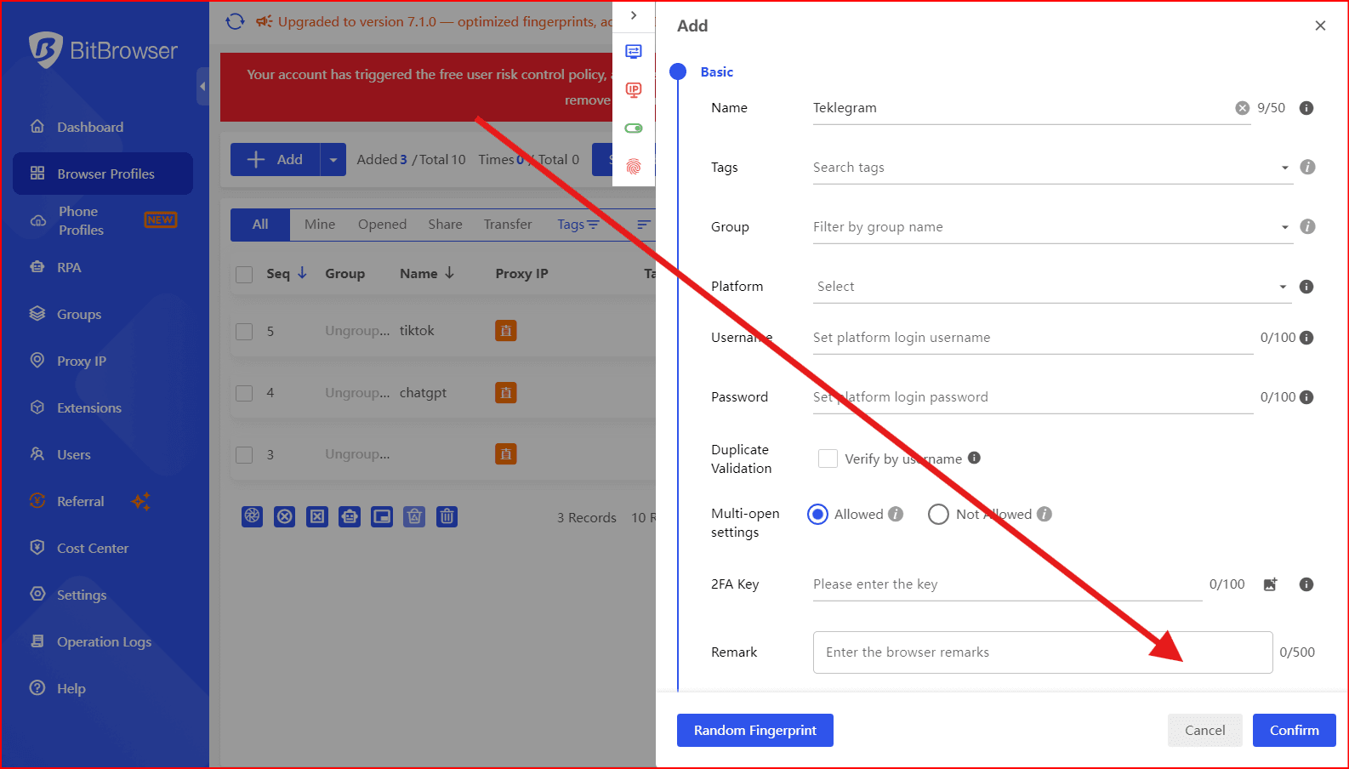This screenshot has width=1349, height=769.
Task: Click the trash delete icon in the bottom toolbar
Action: 447,516
